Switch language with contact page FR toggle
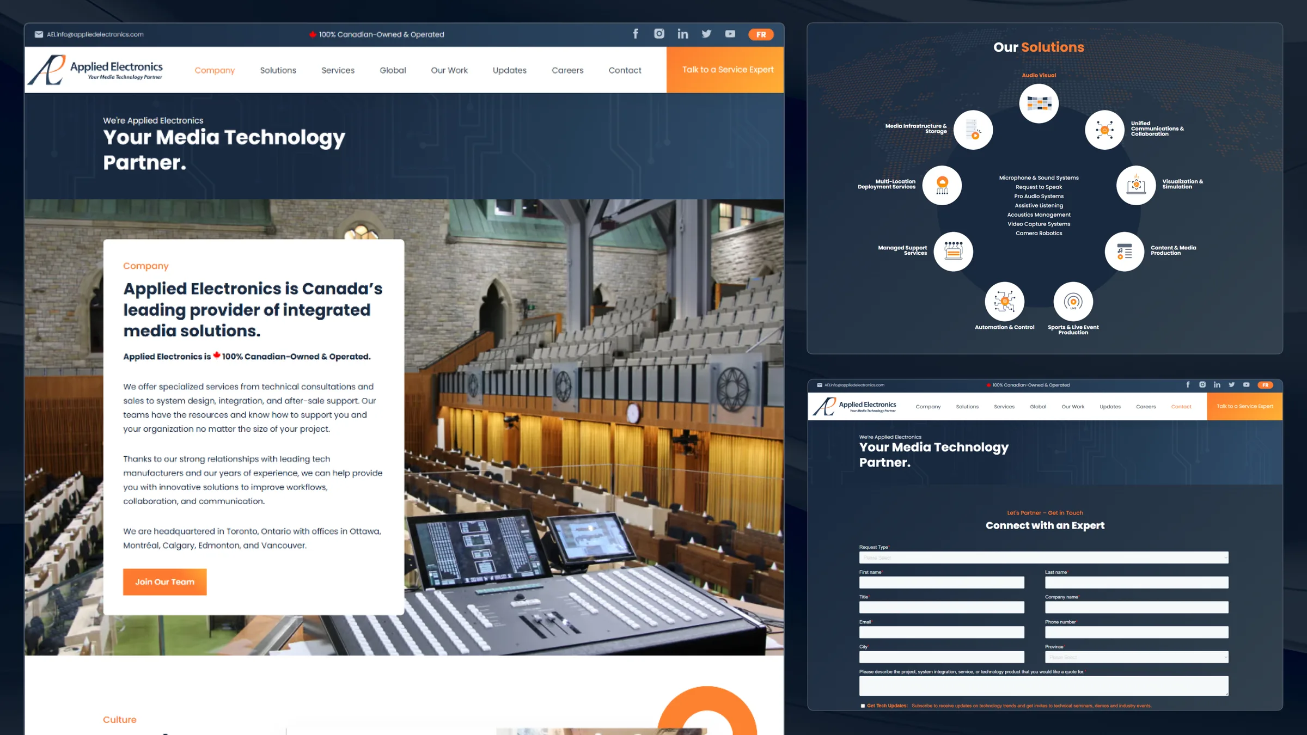Image resolution: width=1307 pixels, height=735 pixels. click(1265, 385)
